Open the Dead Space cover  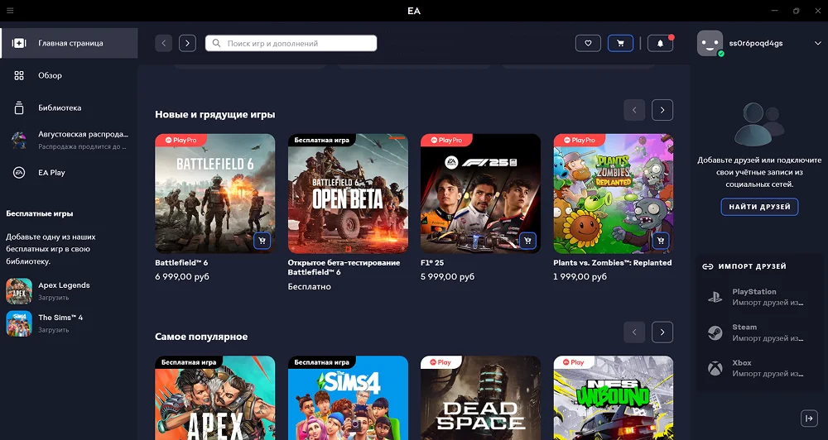(x=480, y=398)
